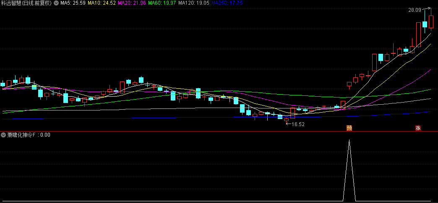The image size is (438, 203).
Task: Click the 萧啸化神令F : 0.00 indicator label
Action: click(x=29, y=135)
